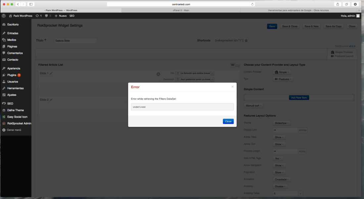Click the WordPress logo in admin bar
Viewport: 364px width, 199px height.
pyautogui.click(x=4, y=16)
